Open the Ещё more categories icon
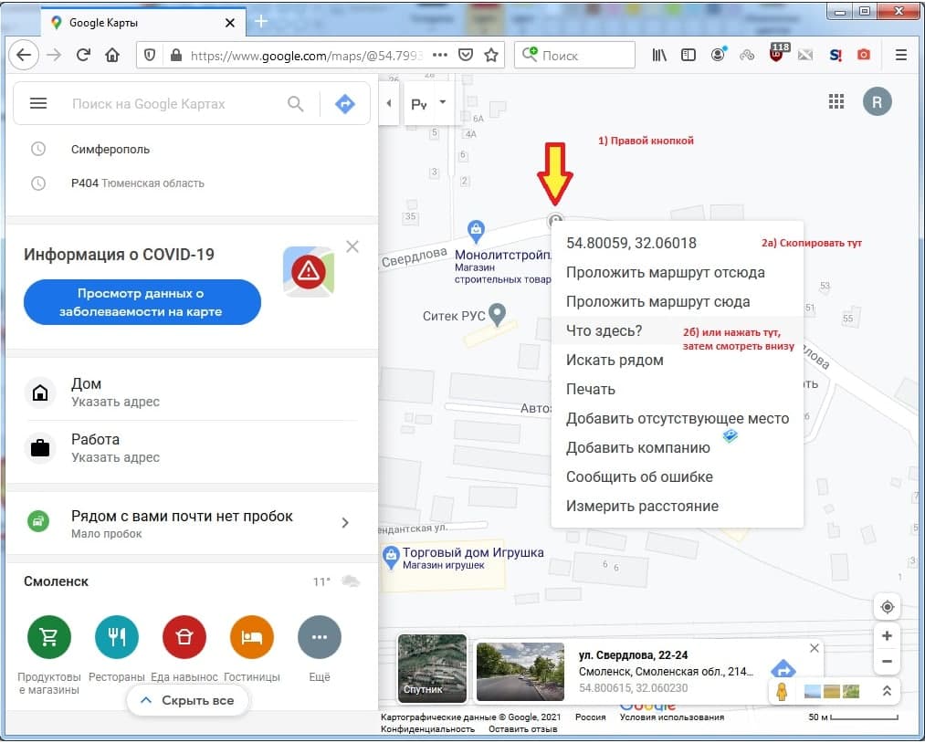 (320, 637)
